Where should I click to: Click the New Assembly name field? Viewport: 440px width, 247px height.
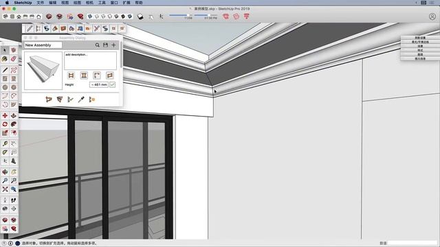point(43,45)
